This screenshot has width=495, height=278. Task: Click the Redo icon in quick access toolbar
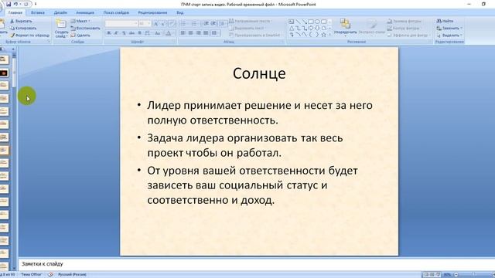pos(26,5)
